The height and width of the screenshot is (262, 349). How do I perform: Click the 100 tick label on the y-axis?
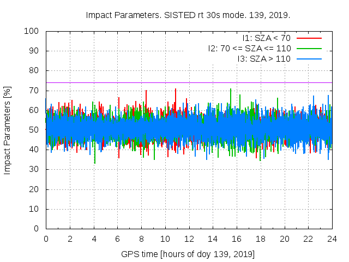tap(31, 31)
